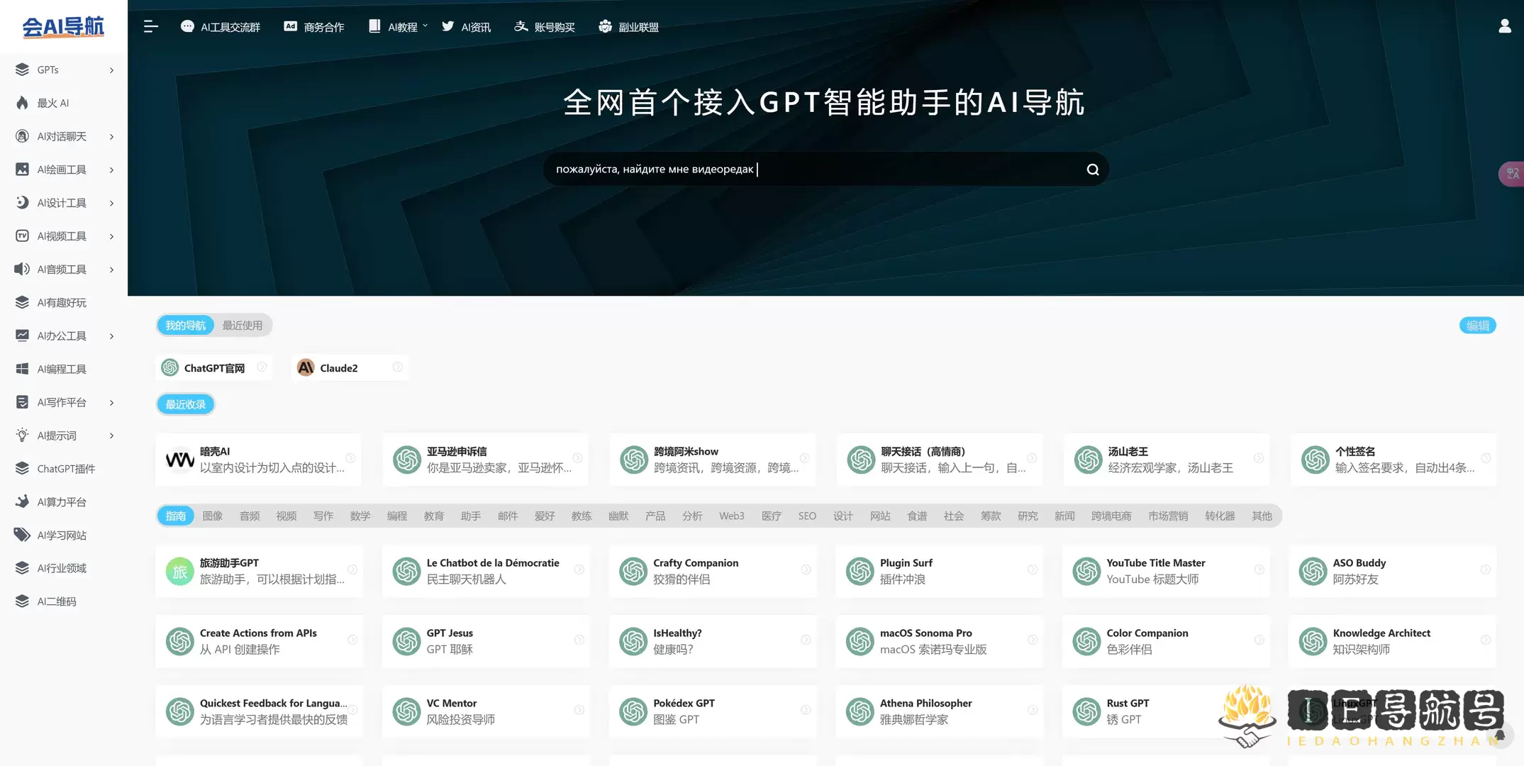Click the AI音频工具 speaker icon
1524x766 pixels.
point(21,269)
